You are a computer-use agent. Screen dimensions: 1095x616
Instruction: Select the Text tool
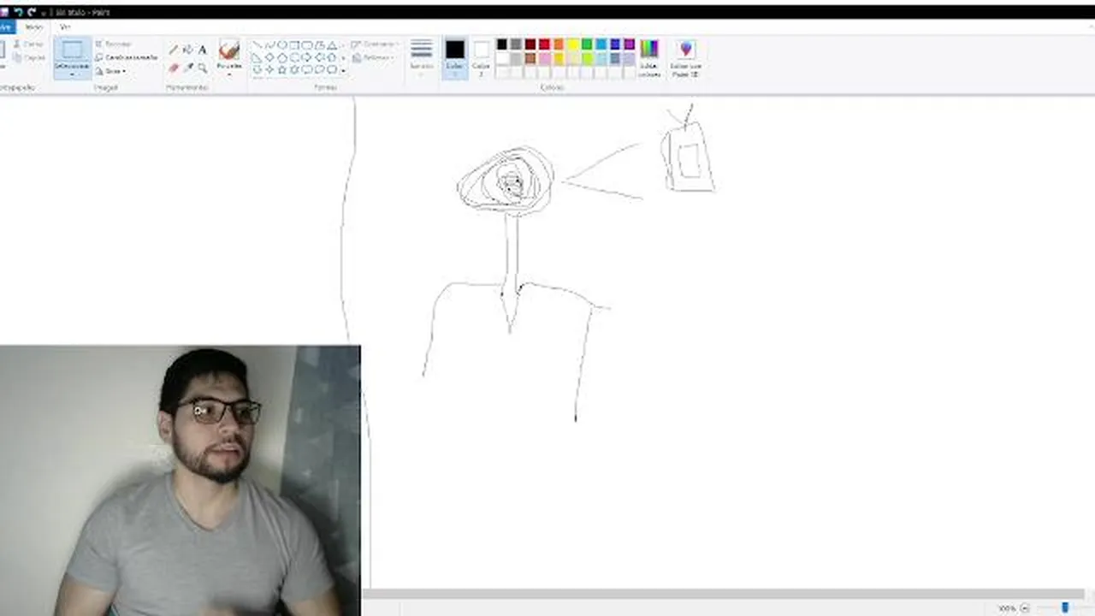pyautogui.click(x=203, y=50)
